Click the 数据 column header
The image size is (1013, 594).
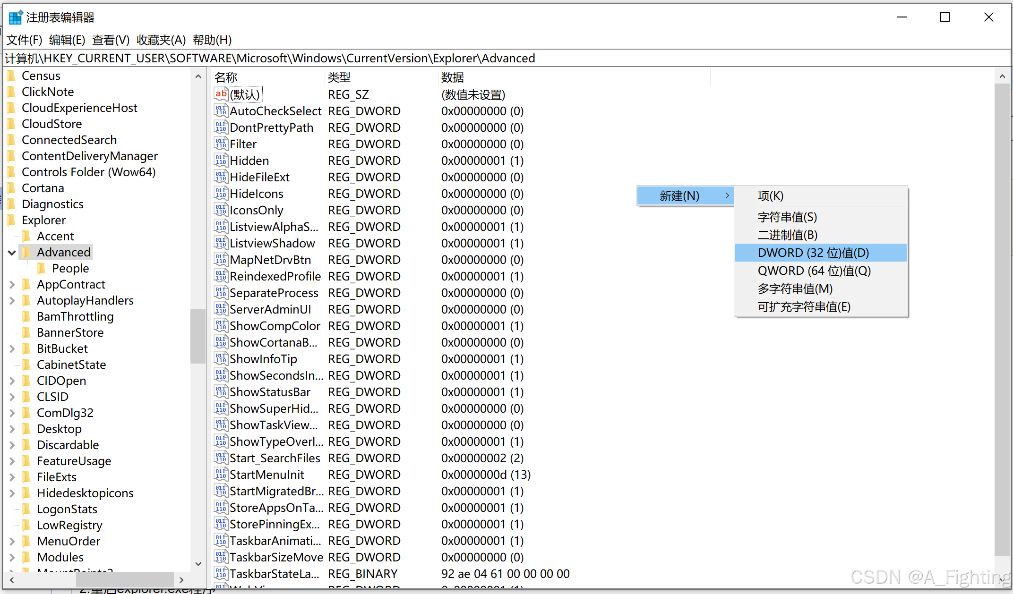pyautogui.click(x=453, y=77)
